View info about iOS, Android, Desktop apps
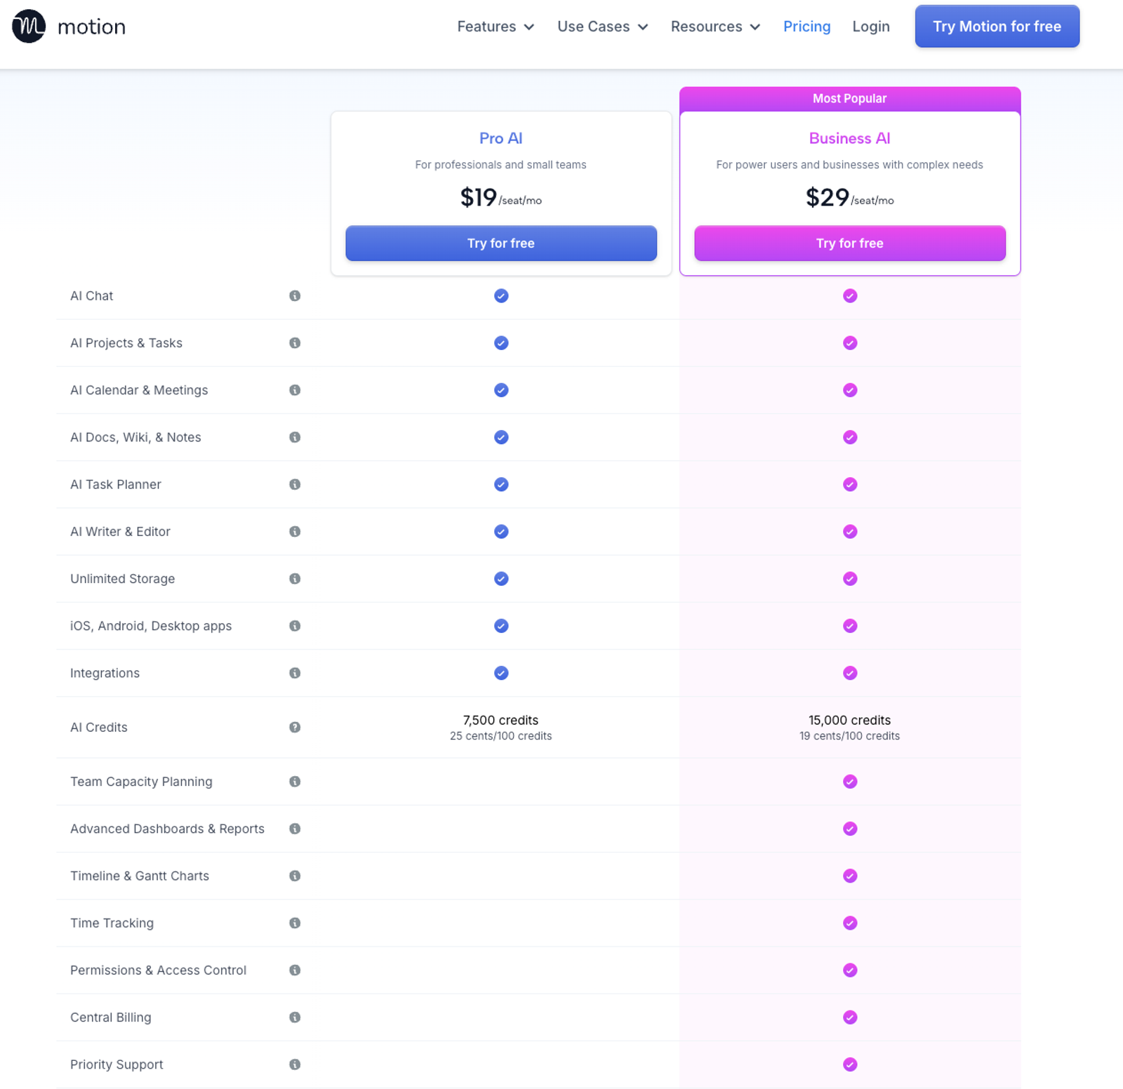 (x=295, y=626)
